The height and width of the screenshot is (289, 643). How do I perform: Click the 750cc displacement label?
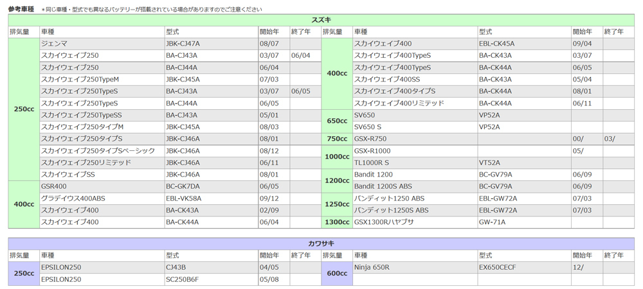click(x=337, y=139)
